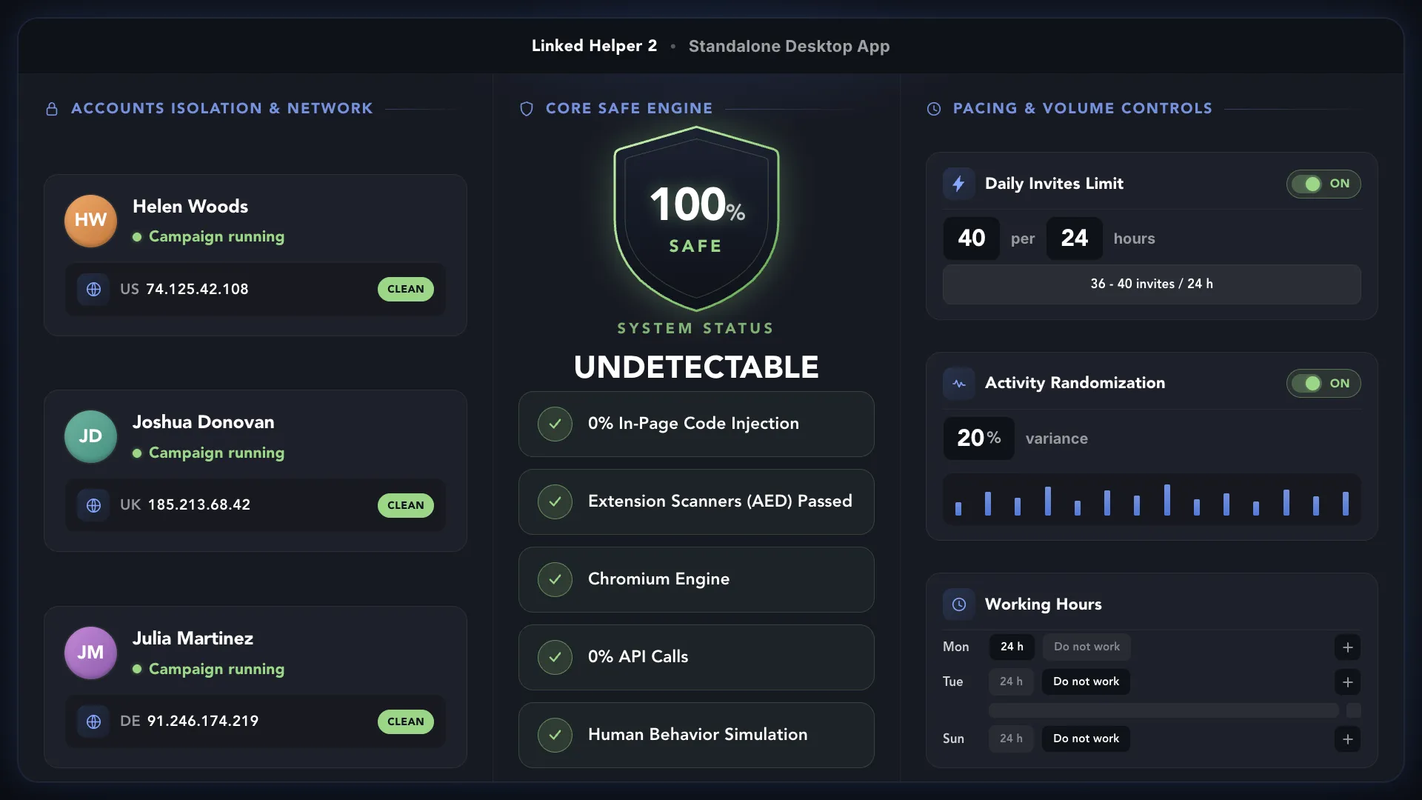This screenshot has height=800, width=1422.
Task: Click the CLEAN badge for Julia Martinez
Action: [406, 721]
